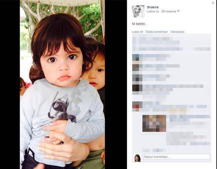The image size is (217, 169).
Task: Close the photo viewer with the X
Action: pyautogui.click(x=213, y=3)
